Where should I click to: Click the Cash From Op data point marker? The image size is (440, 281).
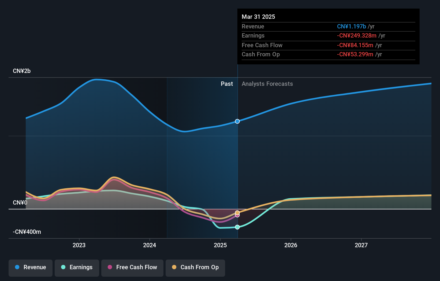(x=237, y=213)
